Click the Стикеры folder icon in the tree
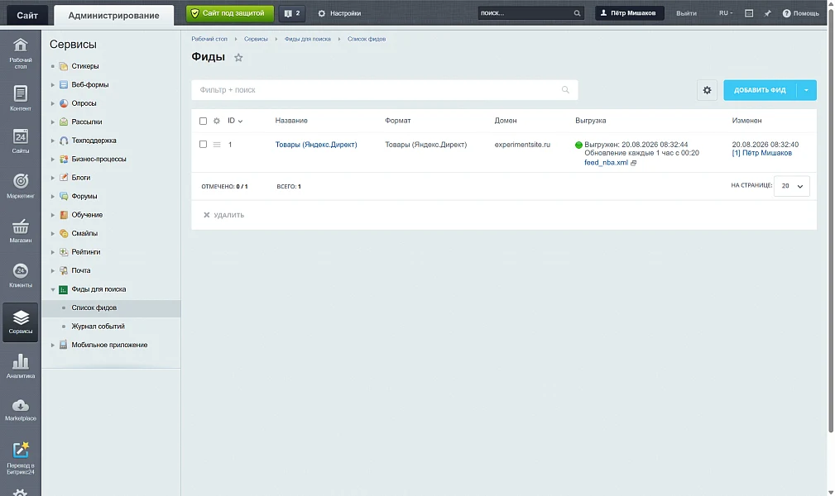The image size is (835, 496). tap(64, 66)
